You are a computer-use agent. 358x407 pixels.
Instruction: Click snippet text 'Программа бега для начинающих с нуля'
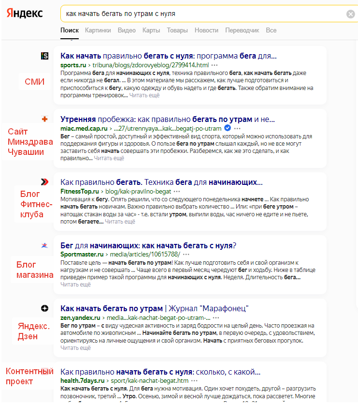click(115, 73)
